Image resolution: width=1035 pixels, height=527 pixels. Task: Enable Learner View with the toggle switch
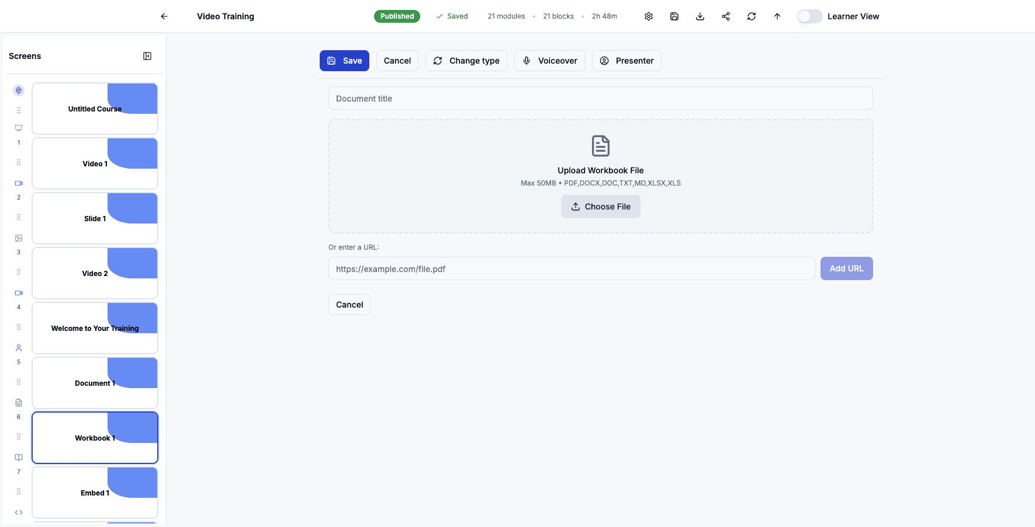(x=809, y=16)
